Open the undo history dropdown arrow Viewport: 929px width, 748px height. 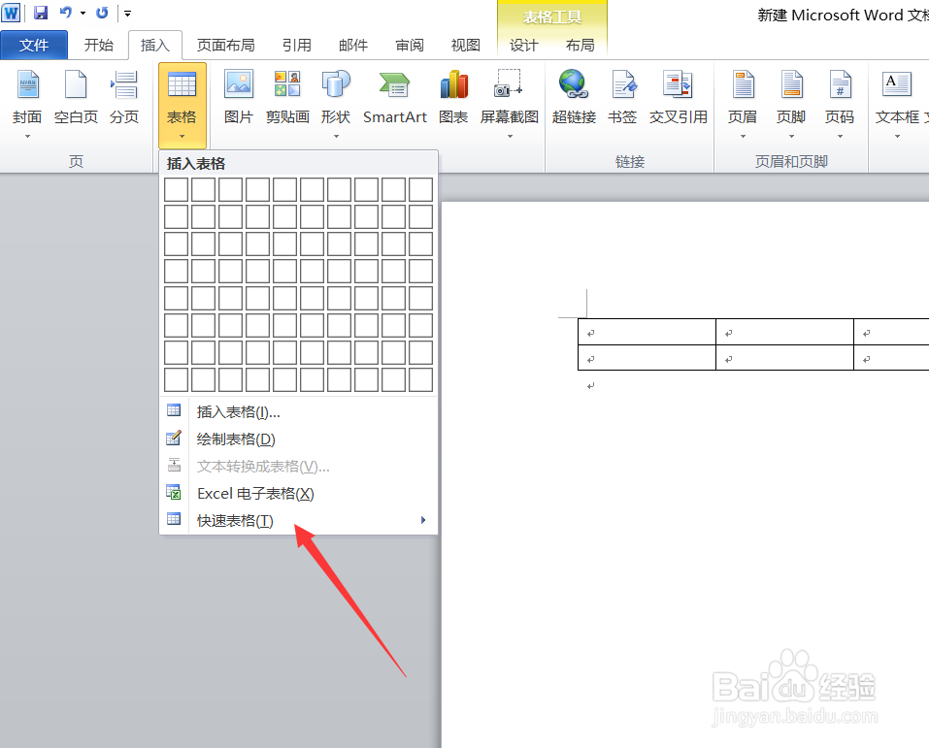pyautogui.click(x=83, y=13)
